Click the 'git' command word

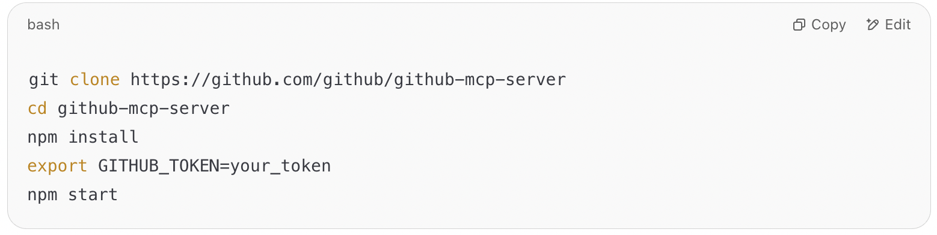pyautogui.click(x=43, y=80)
